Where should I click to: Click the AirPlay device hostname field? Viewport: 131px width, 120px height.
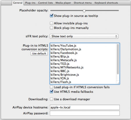pos(85,107)
